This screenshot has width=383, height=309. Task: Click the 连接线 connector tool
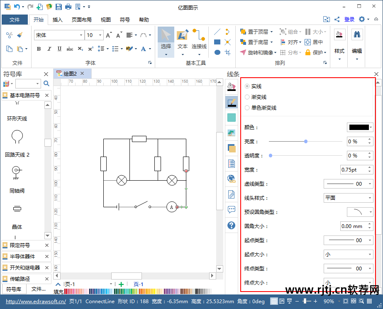click(199, 41)
